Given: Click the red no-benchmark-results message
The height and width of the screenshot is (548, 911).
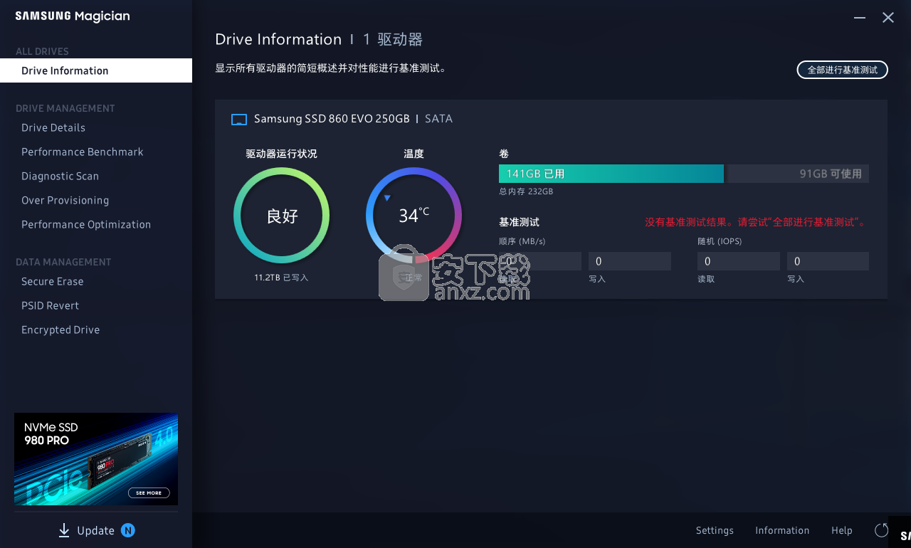Looking at the screenshot, I should click(757, 222).
